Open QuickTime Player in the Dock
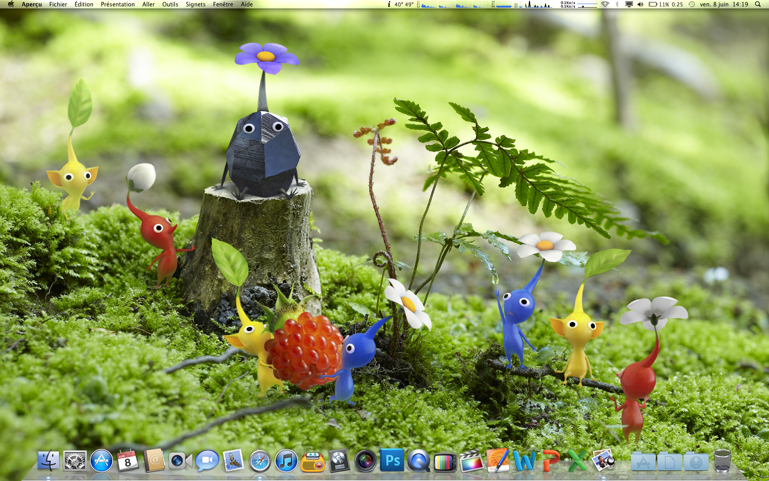 (419, 461)
